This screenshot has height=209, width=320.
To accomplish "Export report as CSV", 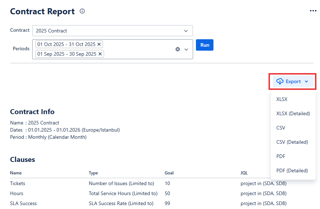I will [281, 128].
